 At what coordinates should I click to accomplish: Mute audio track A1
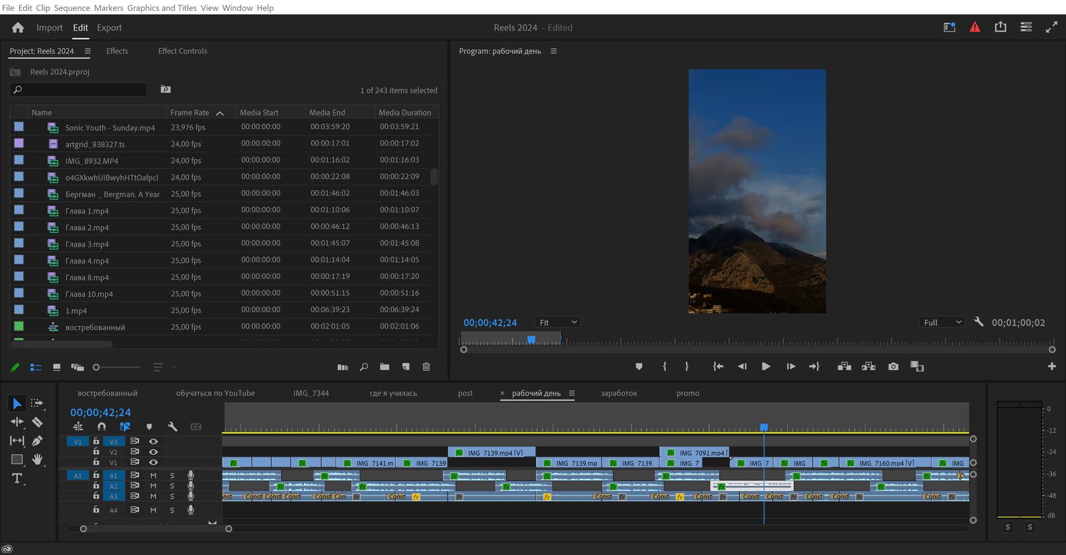pyautogui.click(x=153, y=475)
